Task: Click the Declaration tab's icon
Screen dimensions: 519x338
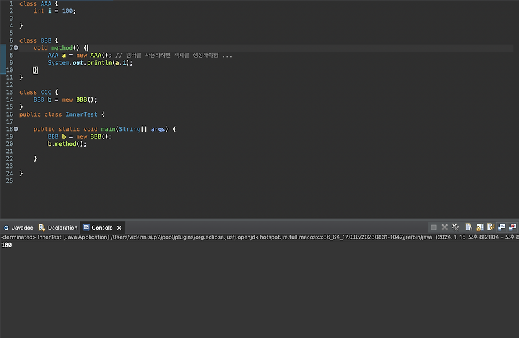Action: (x=42, y=228)
